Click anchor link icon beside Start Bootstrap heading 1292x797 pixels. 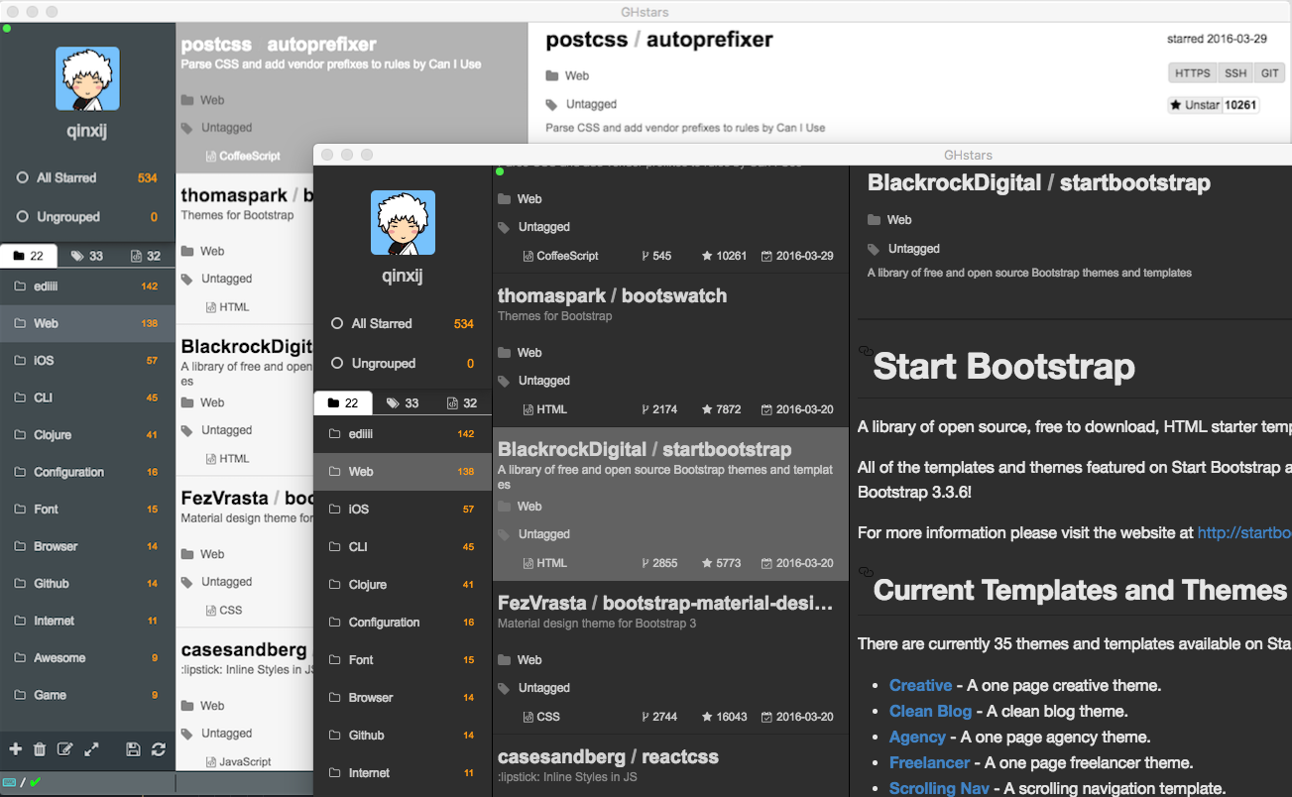865,352
